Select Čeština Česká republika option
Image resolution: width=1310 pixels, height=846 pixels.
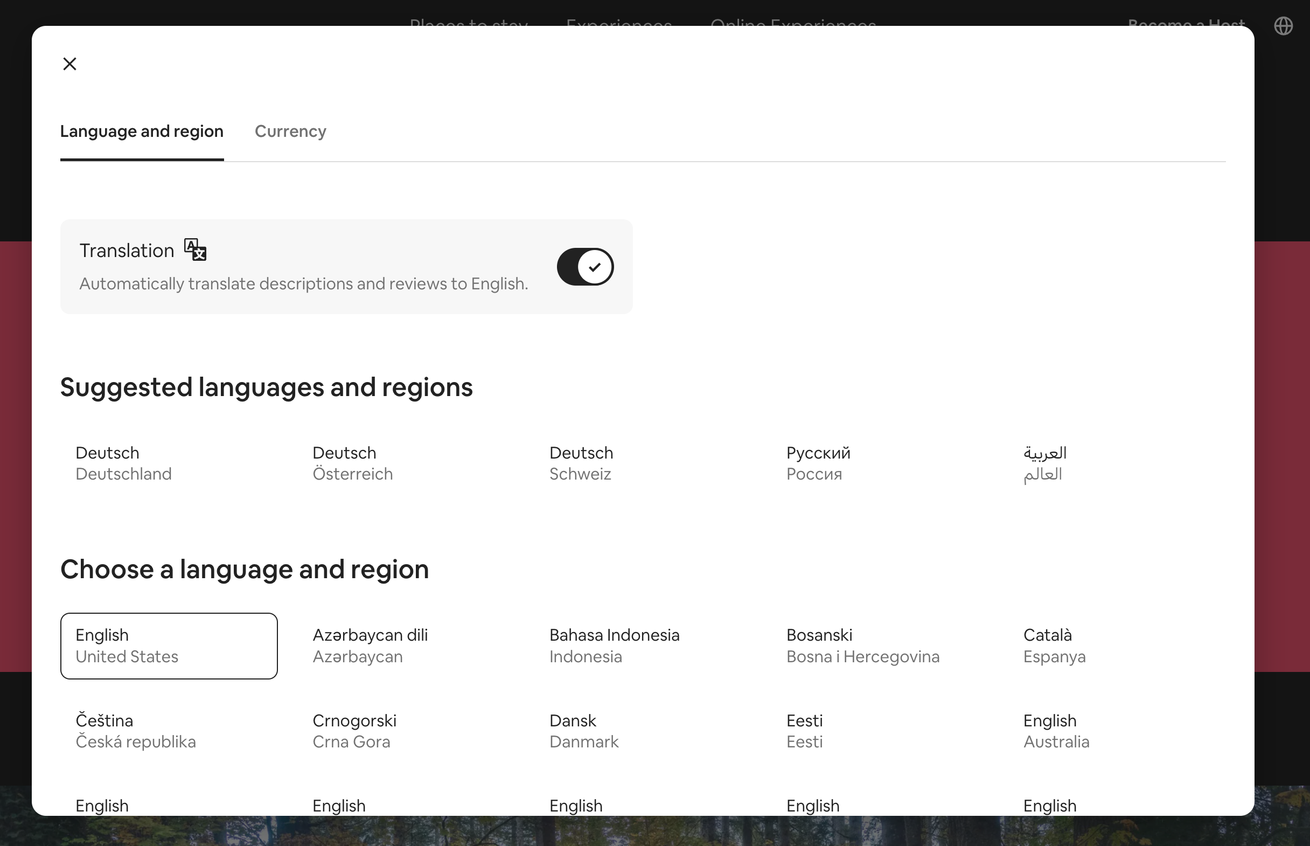pyautogui.click(x=136, y=731)
